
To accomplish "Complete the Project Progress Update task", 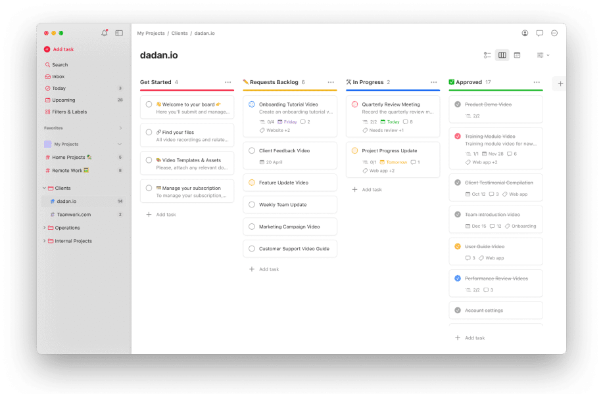I will point(354,151).
